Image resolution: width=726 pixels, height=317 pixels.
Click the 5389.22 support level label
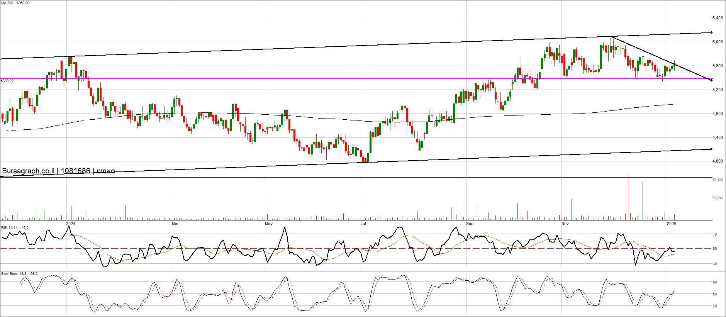(7, 81)
